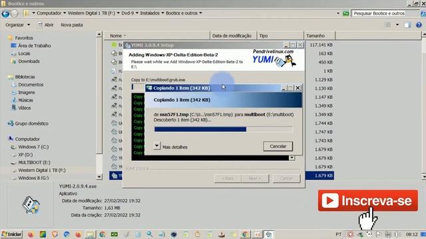The image size is (426, 239).
Task: Click the Explorer forward arrow button
Action: (x=15, y=13)
